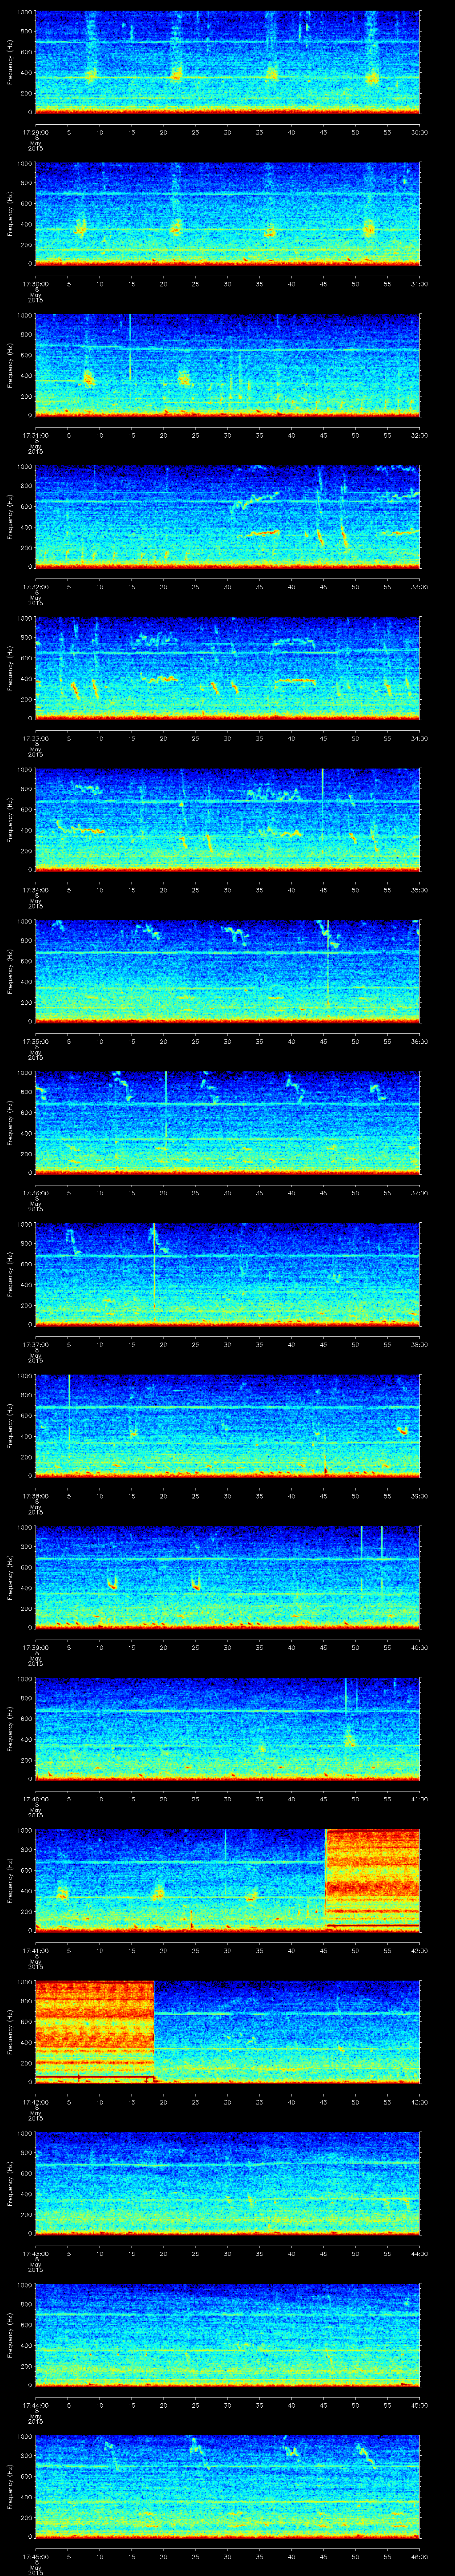Click the 17:40:00 timestamp label
The height and width of the screenshot is (2576, 455).
click(36, 1798)
